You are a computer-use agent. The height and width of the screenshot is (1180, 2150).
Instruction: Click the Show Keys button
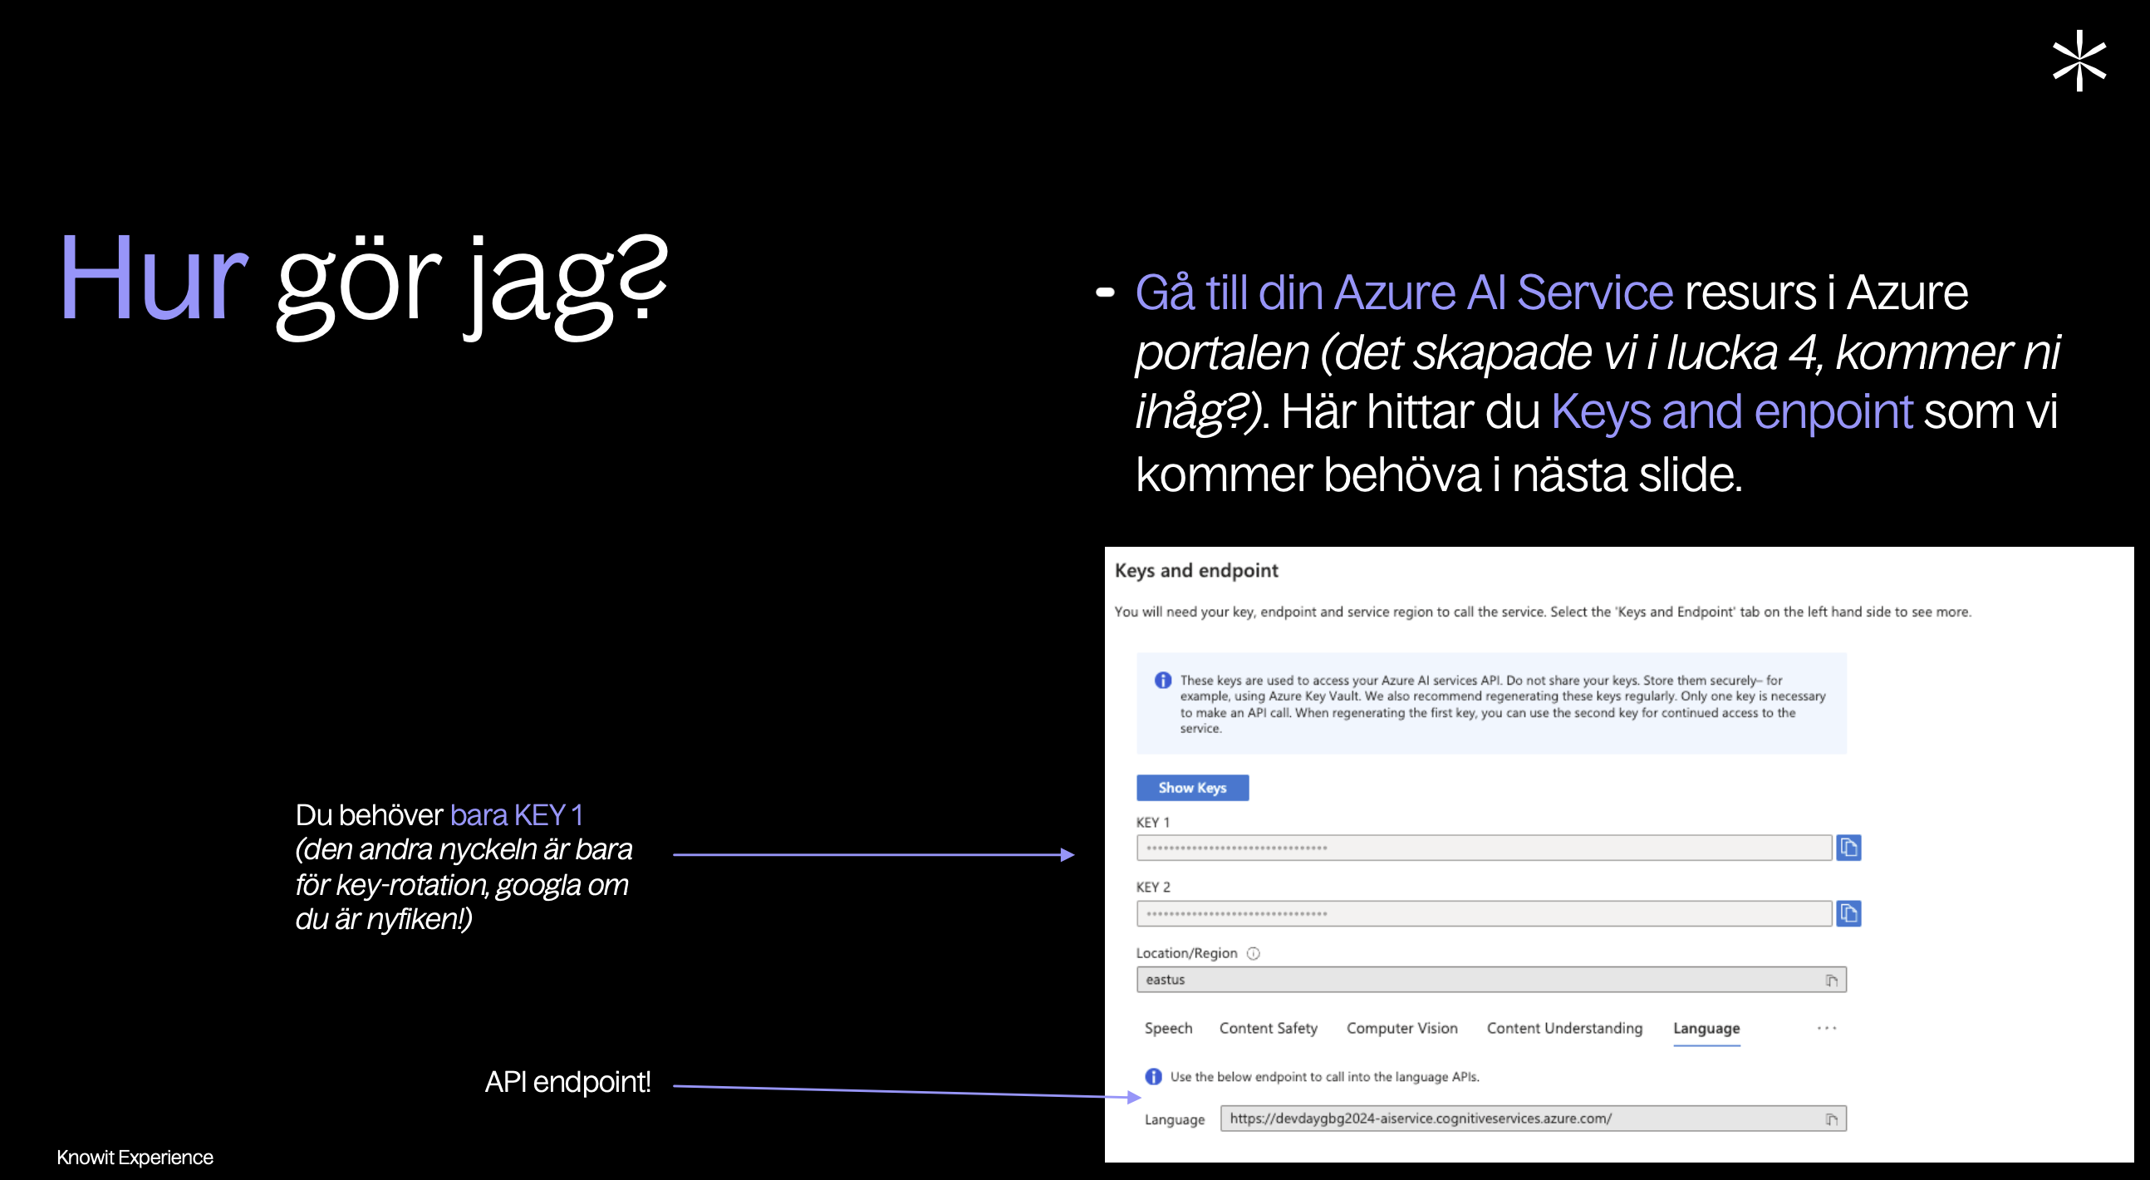(x=1192, y=788)
